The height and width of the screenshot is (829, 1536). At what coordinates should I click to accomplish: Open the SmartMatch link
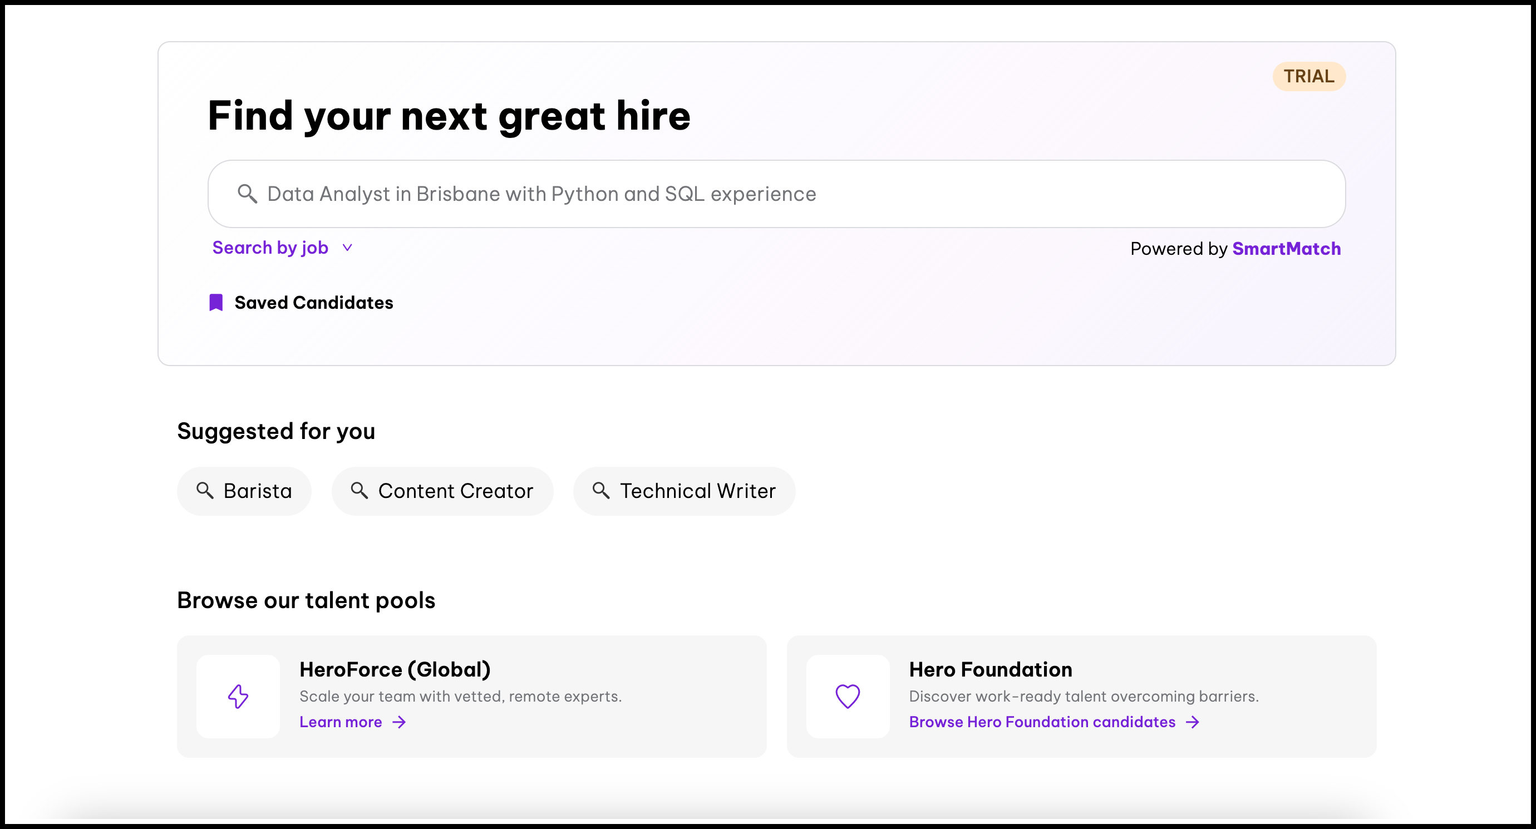pos(1286,249)
